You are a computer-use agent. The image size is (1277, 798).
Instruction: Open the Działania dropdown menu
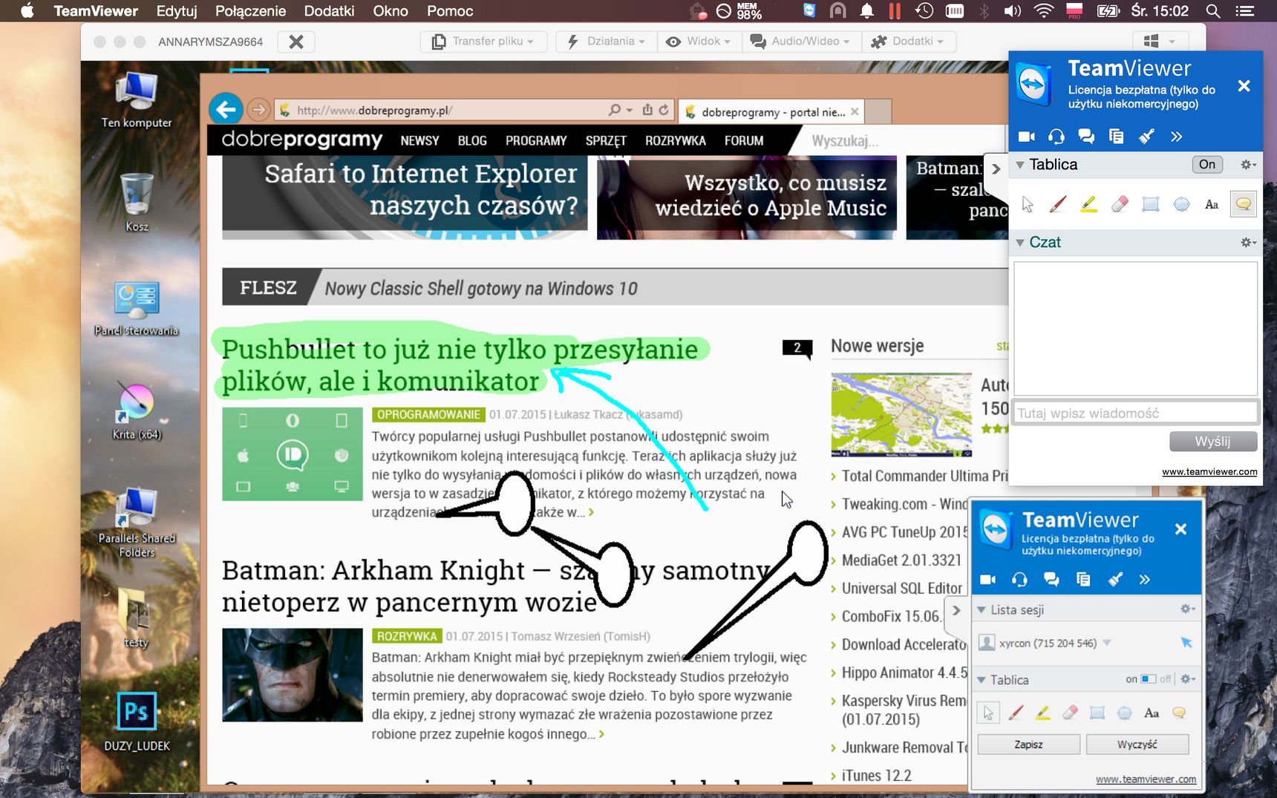tap(607, 42)
